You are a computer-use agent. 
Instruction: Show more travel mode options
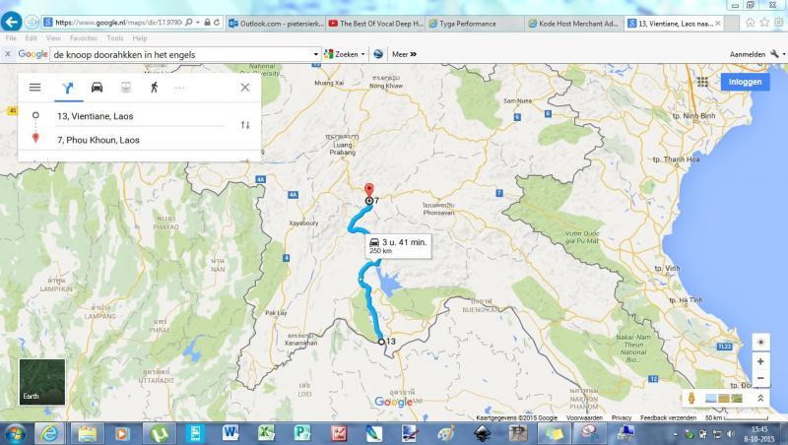point(179,88)
